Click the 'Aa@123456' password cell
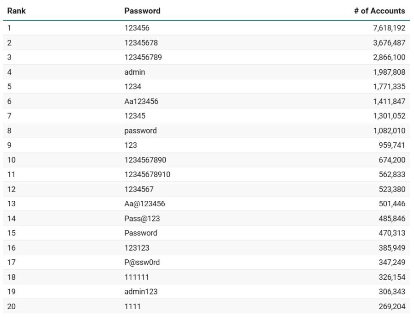The width and height of the screenshot is (414, 318). click(x=144, y=204)
